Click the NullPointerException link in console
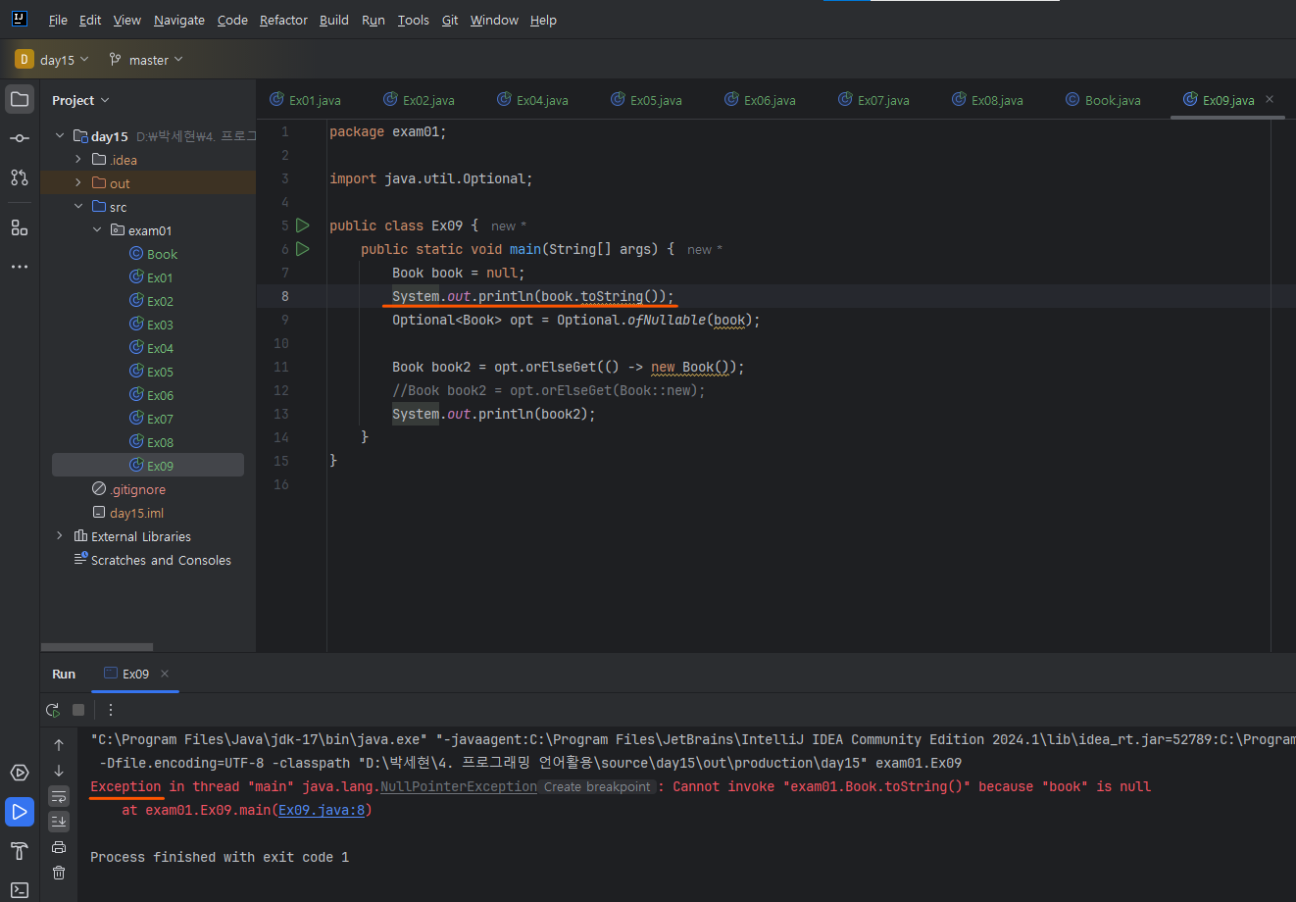 tap(459, 786)
